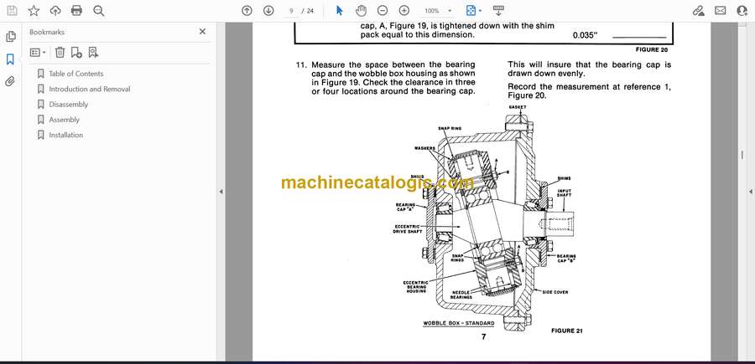Toggle the Bookmarks panel icon in sidebar

point(11,59)
